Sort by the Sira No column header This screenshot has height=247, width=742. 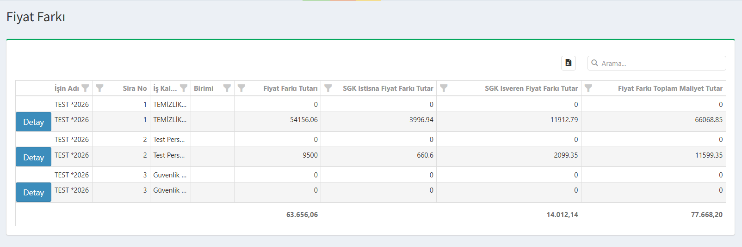135,88
